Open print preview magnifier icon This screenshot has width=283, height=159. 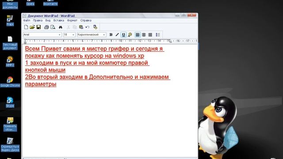coord(53,27)
